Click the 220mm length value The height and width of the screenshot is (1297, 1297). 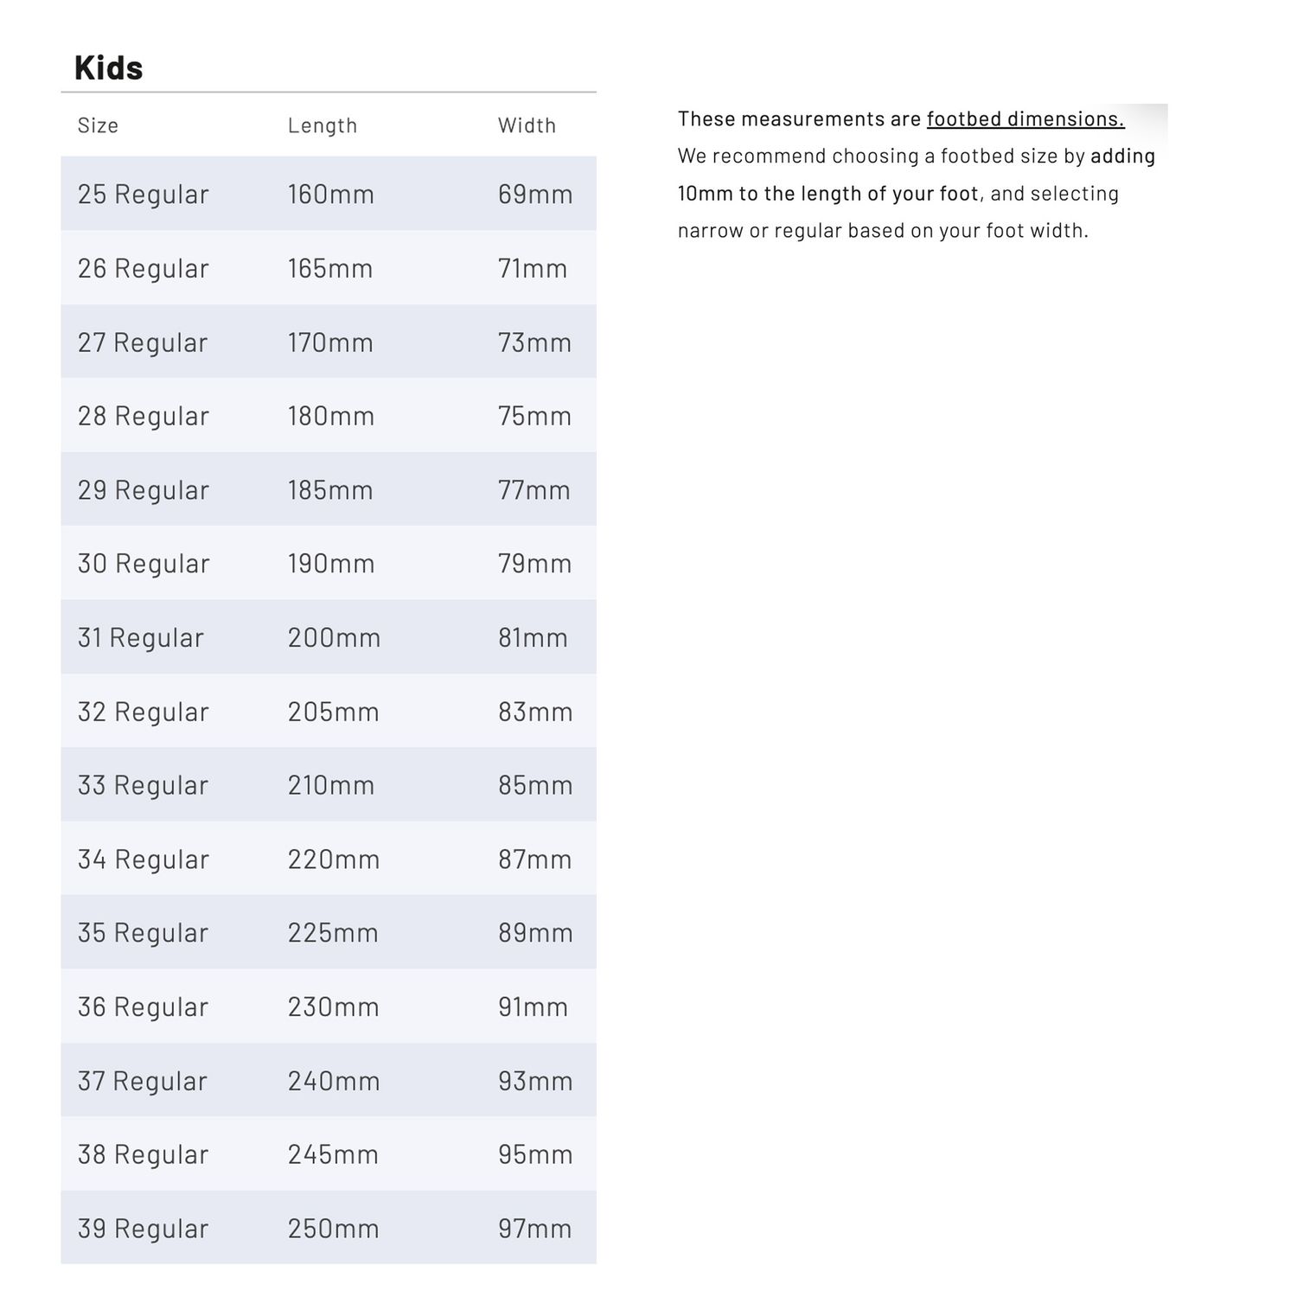334,859
